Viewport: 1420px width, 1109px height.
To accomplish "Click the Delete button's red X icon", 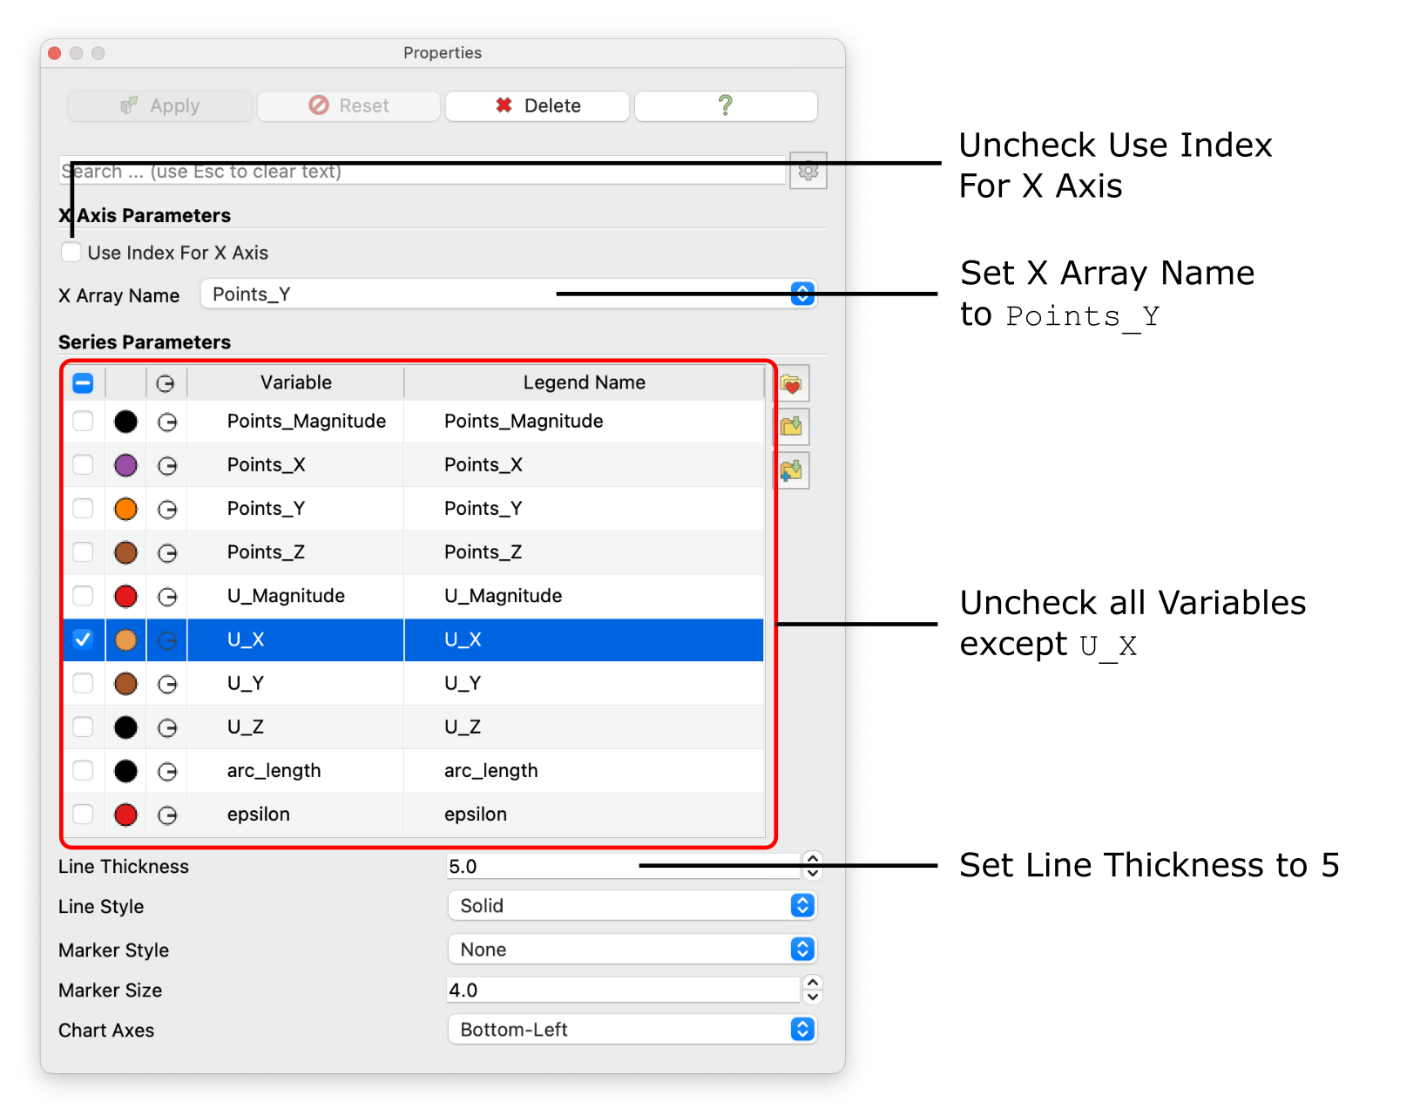I will 504,105.
